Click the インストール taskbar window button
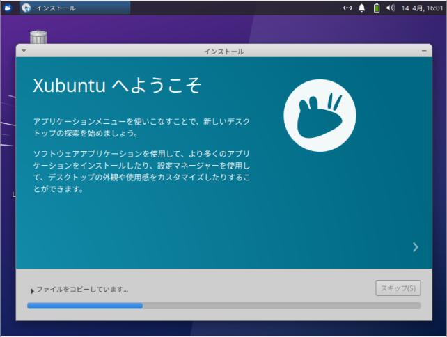The height and width of the screenshot is (337, 447). coord(75,8)
